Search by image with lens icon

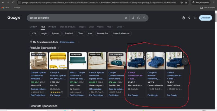[x=139, y=18]
